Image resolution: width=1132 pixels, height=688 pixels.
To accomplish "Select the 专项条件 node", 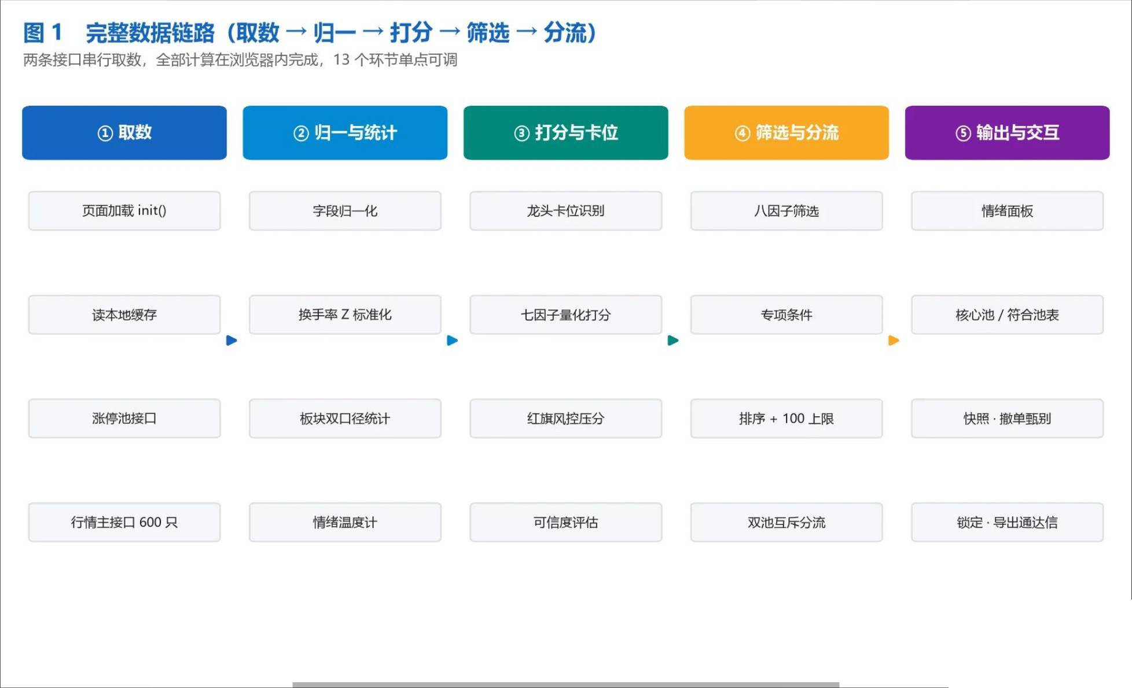I will pyautogui.click(x=786, y=315).
